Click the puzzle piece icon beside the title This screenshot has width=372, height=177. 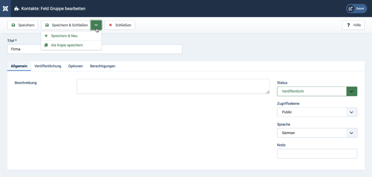pos(17,9)
